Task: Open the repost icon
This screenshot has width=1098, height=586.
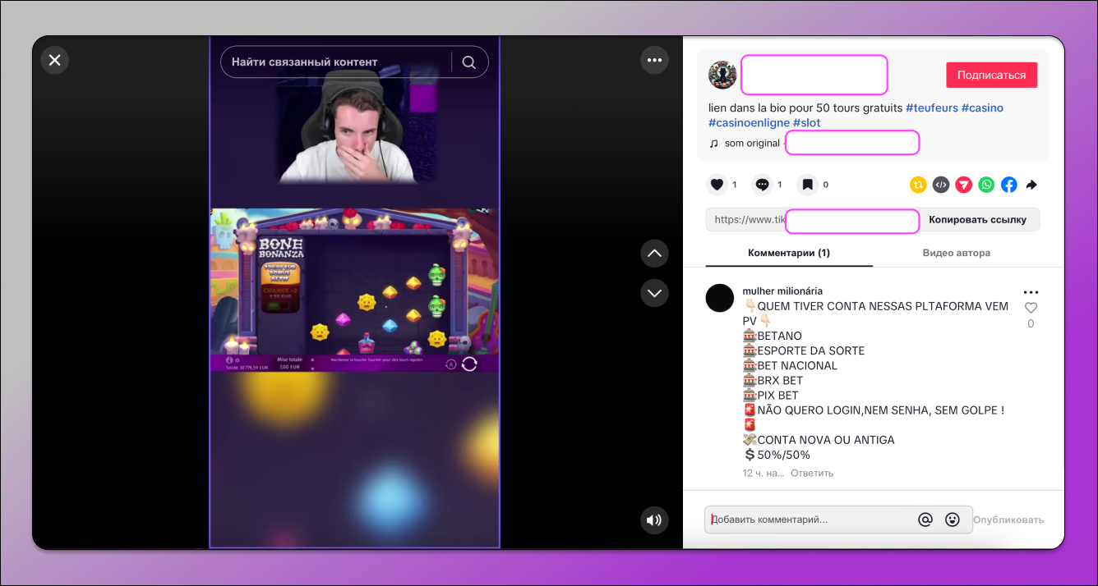Action: (x=918, y=184)
